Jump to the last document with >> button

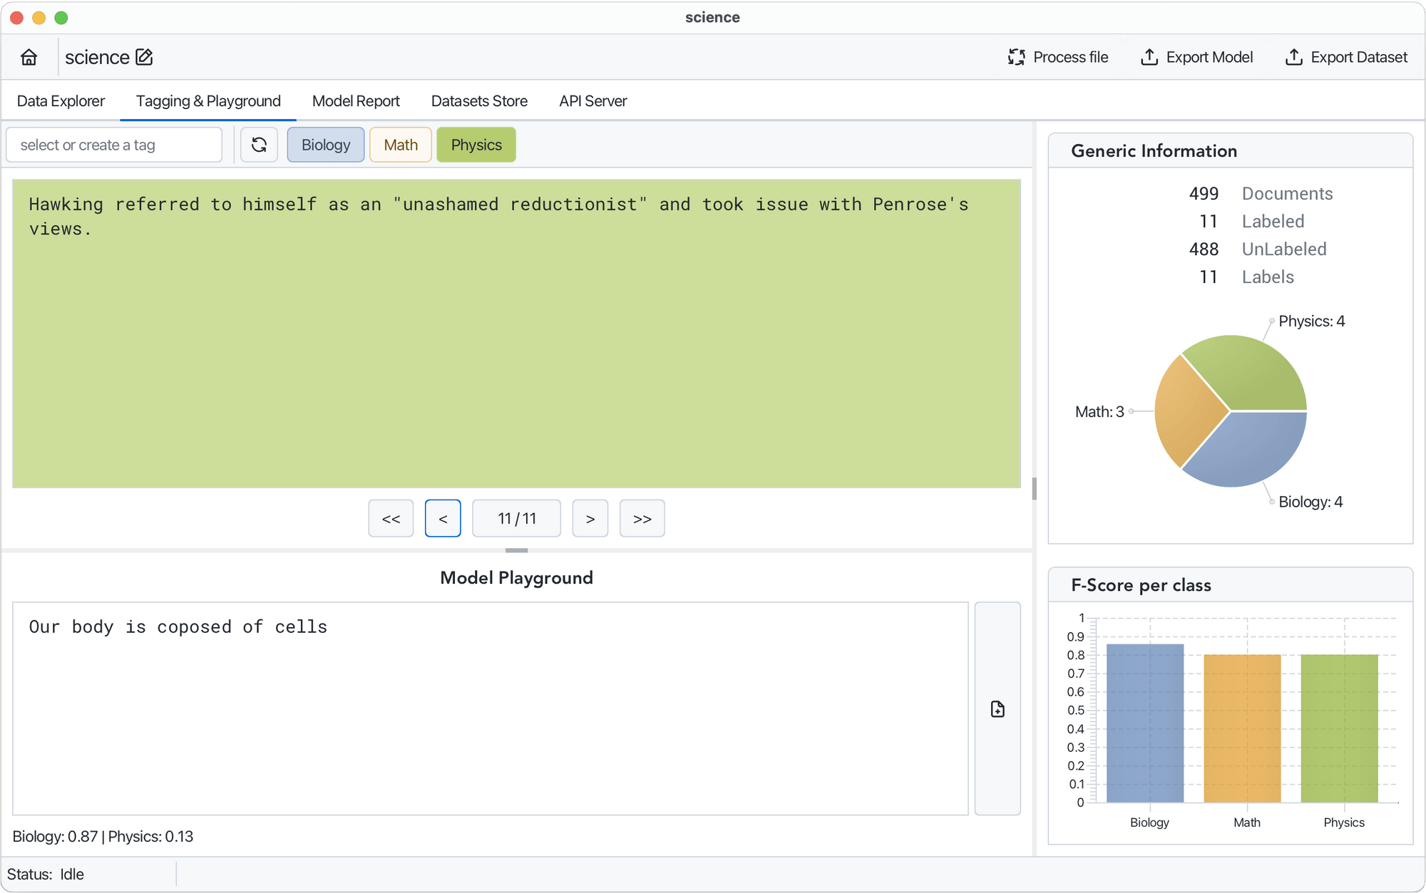[x=642, y=518]
